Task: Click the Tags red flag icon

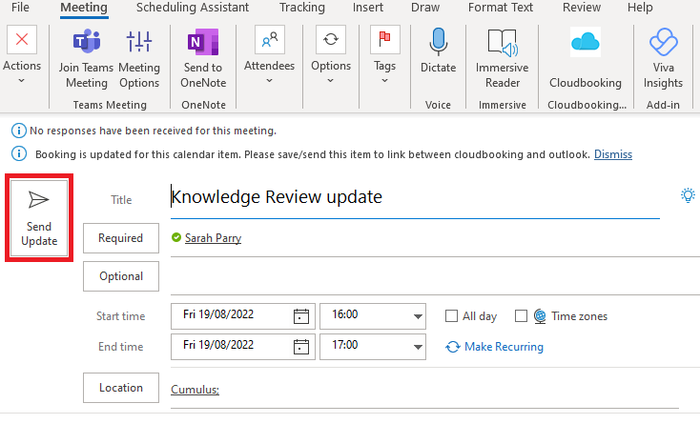Action: tap(385, 39)
